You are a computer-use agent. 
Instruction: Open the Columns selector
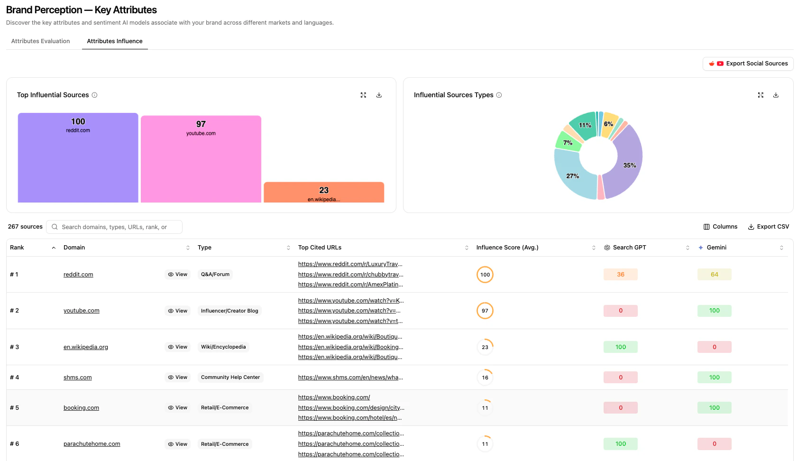coord(720,227)
